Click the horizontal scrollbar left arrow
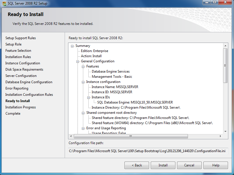This screenshot has width=234, height=175. tap(71, 136)
